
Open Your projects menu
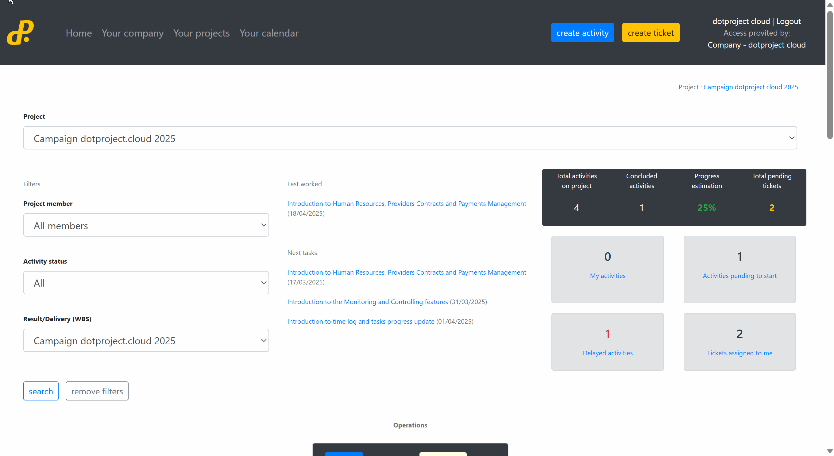point(201,33)
